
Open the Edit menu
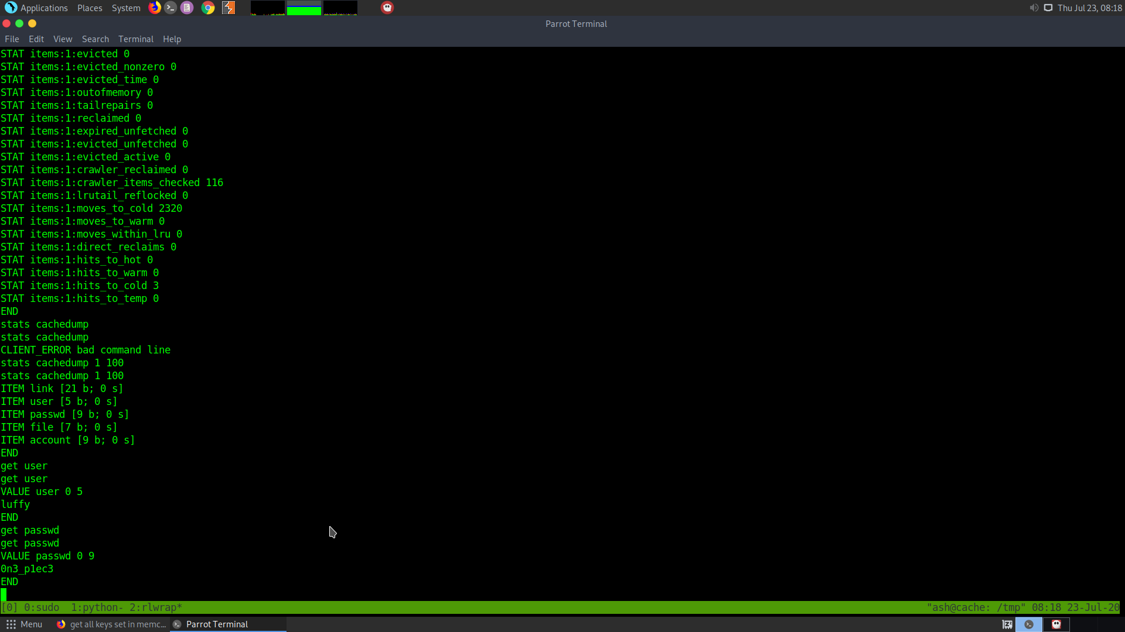pyautogui.click(x=36, y=39)
